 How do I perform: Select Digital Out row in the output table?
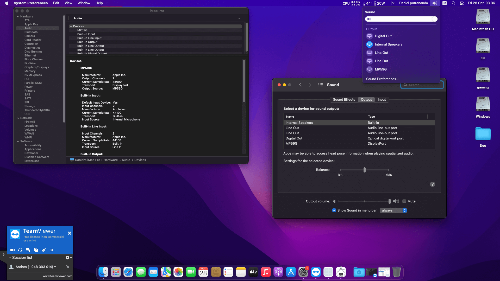pyautogui.click(x=359, y=138)
